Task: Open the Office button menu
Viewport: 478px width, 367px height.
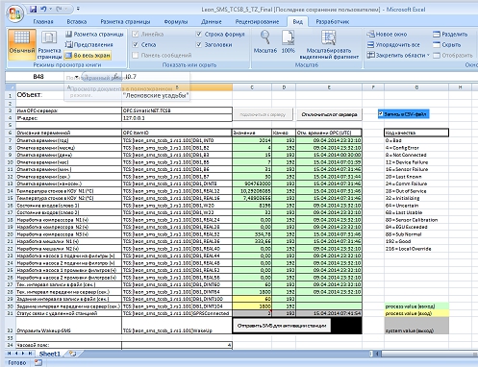Action: tap(15, 13)
